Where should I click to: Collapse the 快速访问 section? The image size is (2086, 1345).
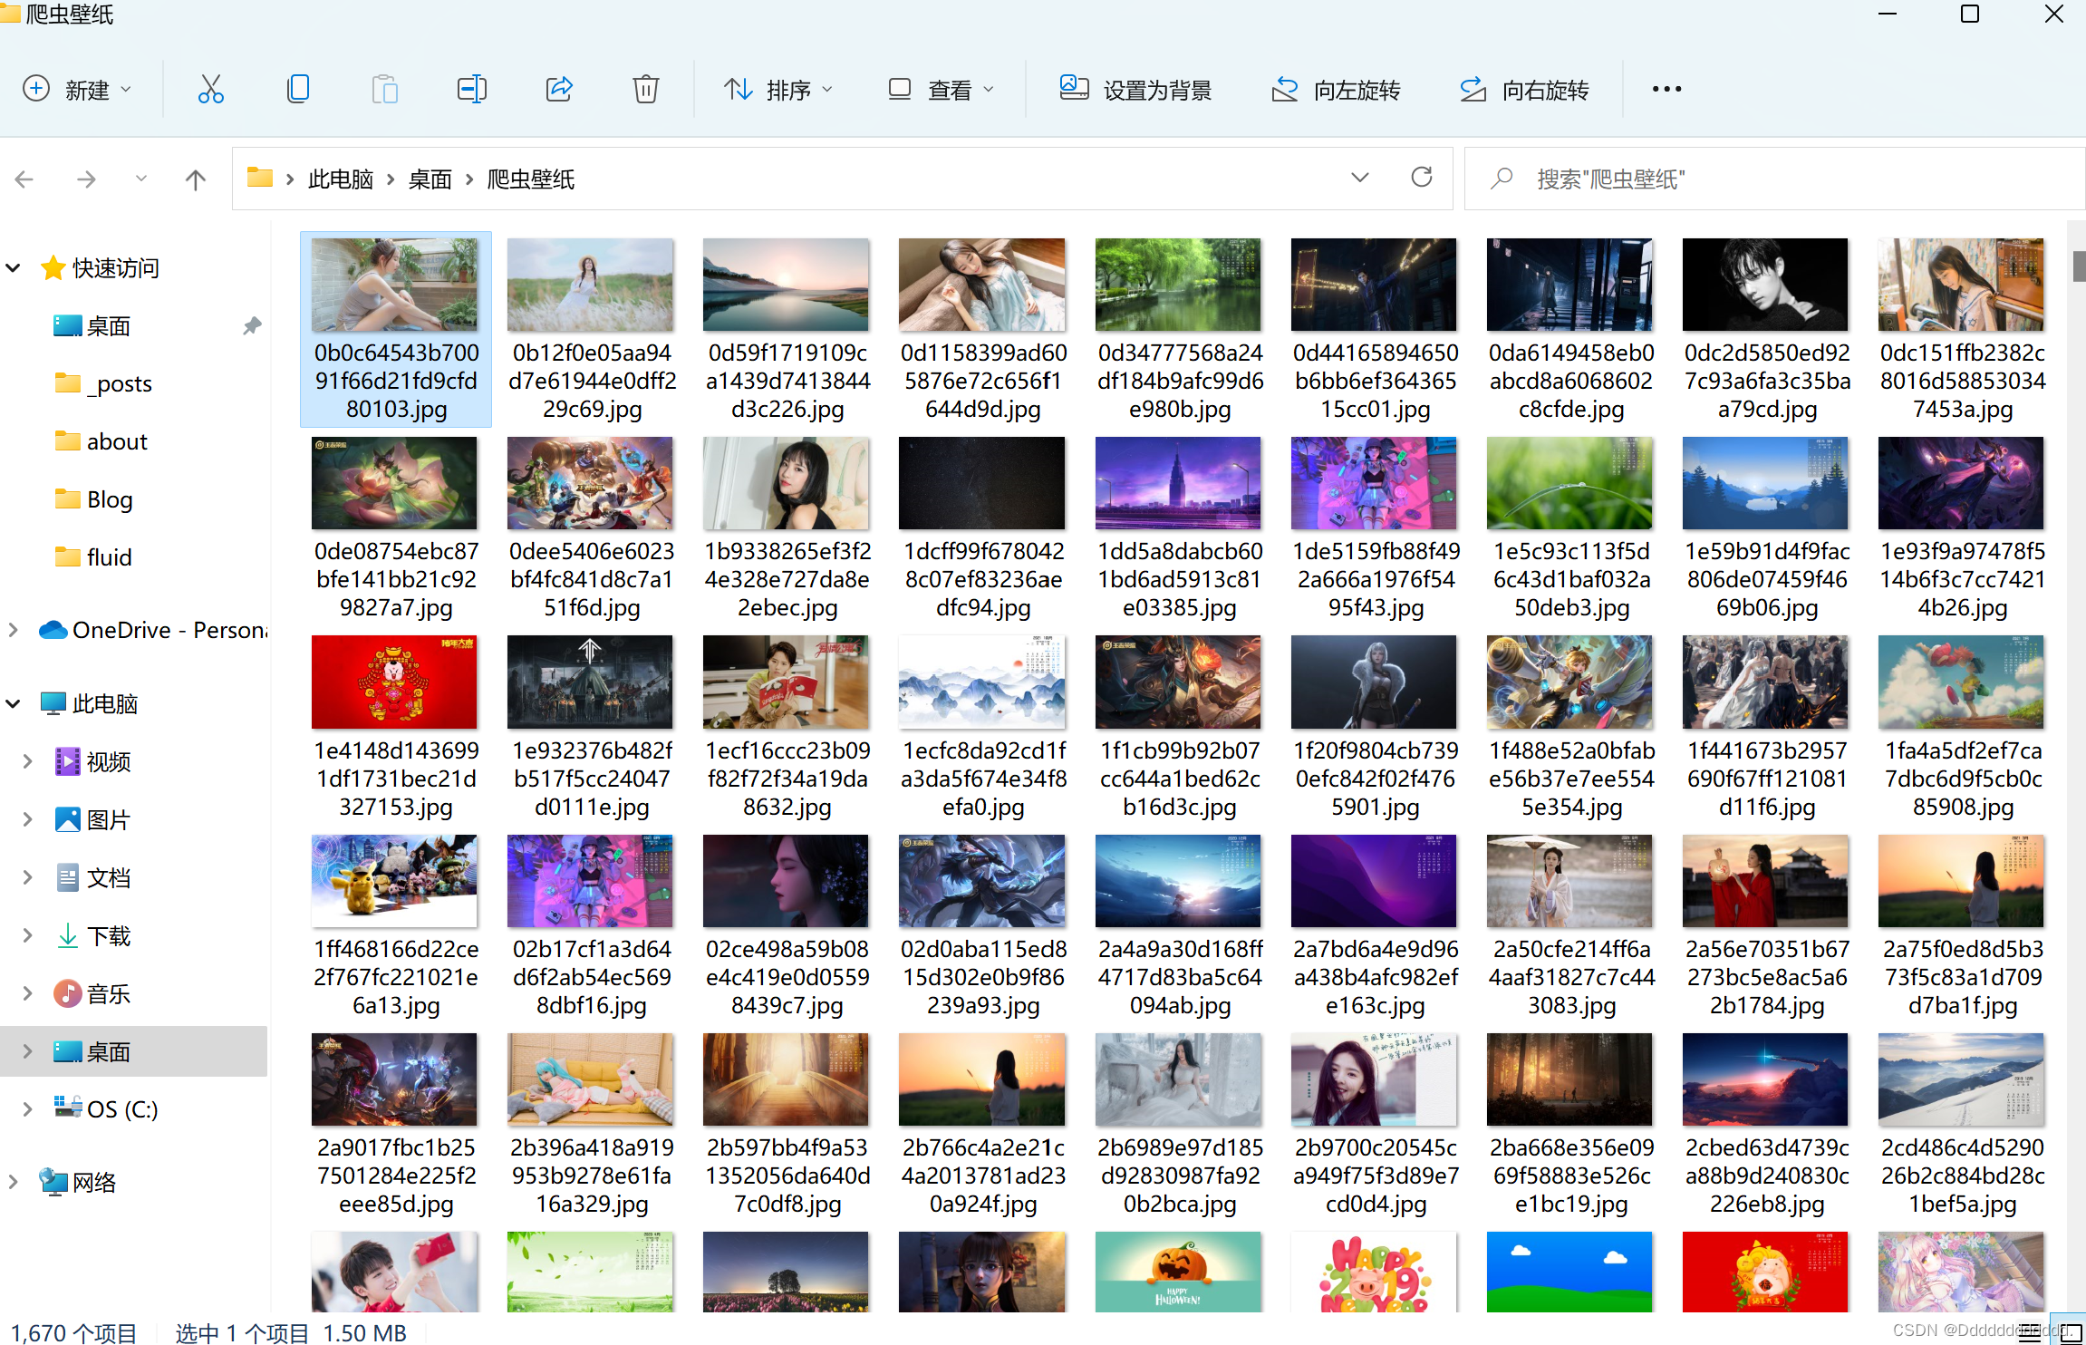point(13,267)
